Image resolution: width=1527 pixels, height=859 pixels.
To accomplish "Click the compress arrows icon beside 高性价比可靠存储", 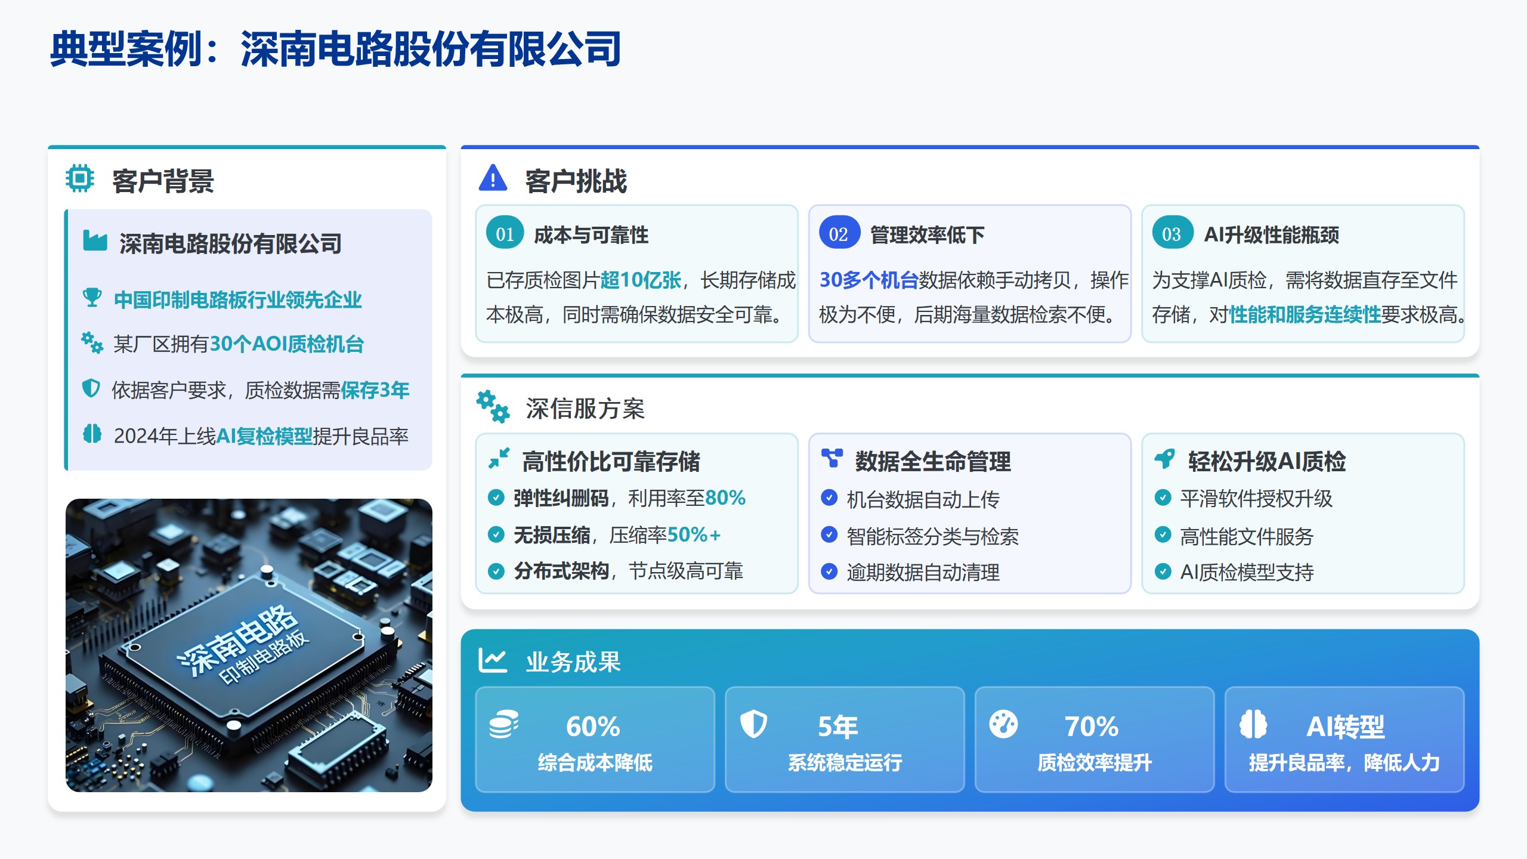I will (499, 458).
